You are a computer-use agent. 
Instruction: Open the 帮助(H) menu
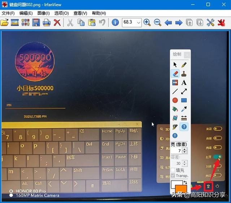pos(99,13)
